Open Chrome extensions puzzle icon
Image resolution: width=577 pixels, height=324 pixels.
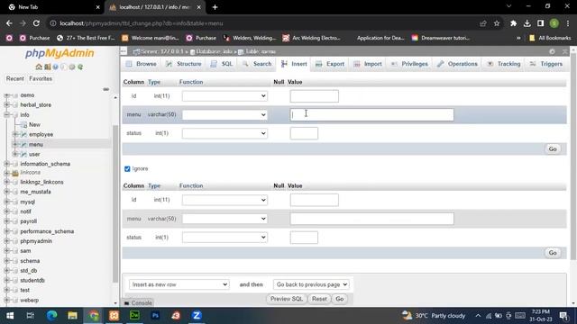click(x=513, y=23)
